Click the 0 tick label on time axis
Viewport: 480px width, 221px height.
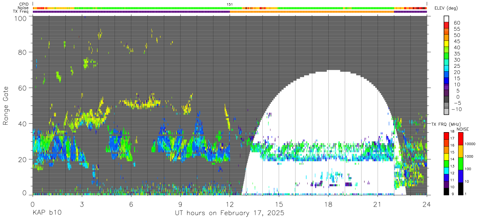point(32,204)
